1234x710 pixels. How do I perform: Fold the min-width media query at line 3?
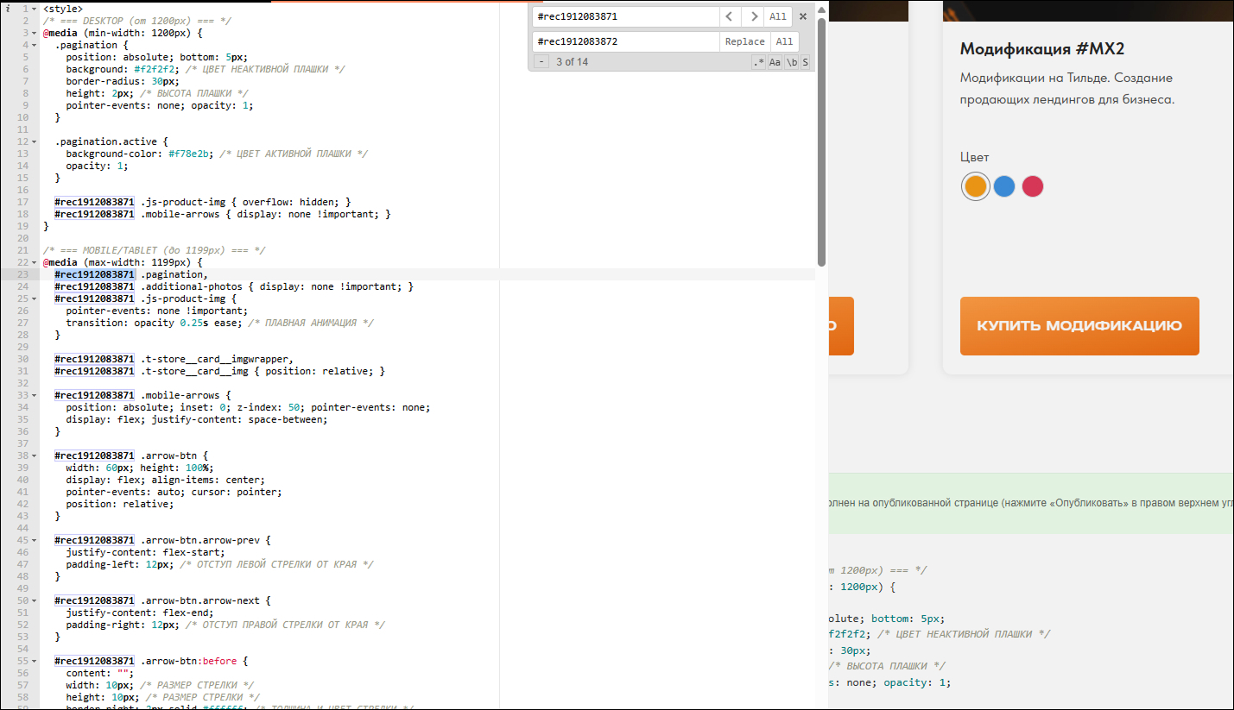pos(34,33)
